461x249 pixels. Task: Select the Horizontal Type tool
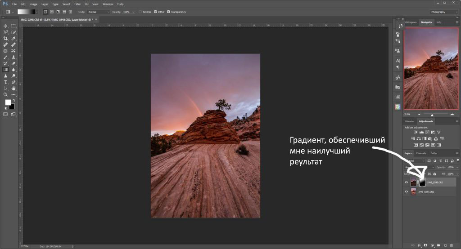coord(5,82)
